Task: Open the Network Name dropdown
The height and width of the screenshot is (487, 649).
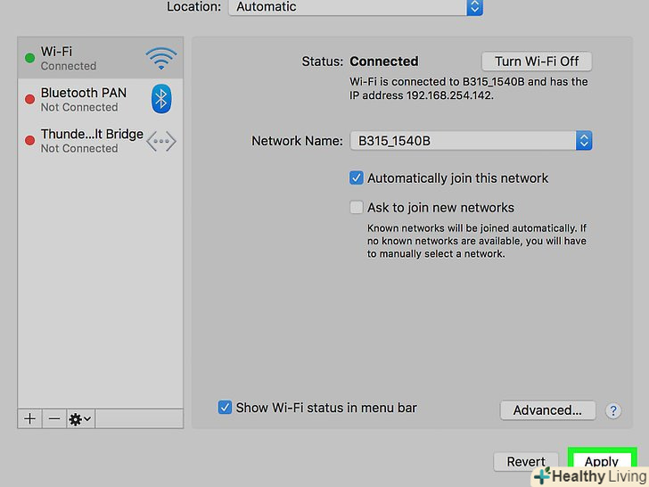Action: [471, 141]
